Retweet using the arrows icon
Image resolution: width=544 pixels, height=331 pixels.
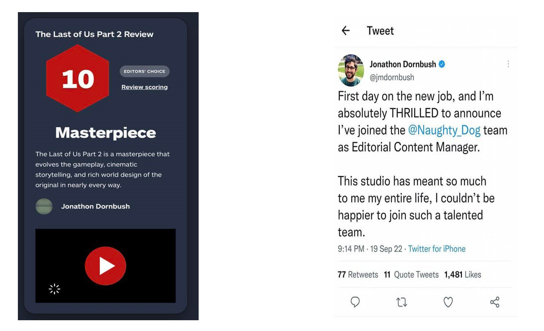pos(402,302)
